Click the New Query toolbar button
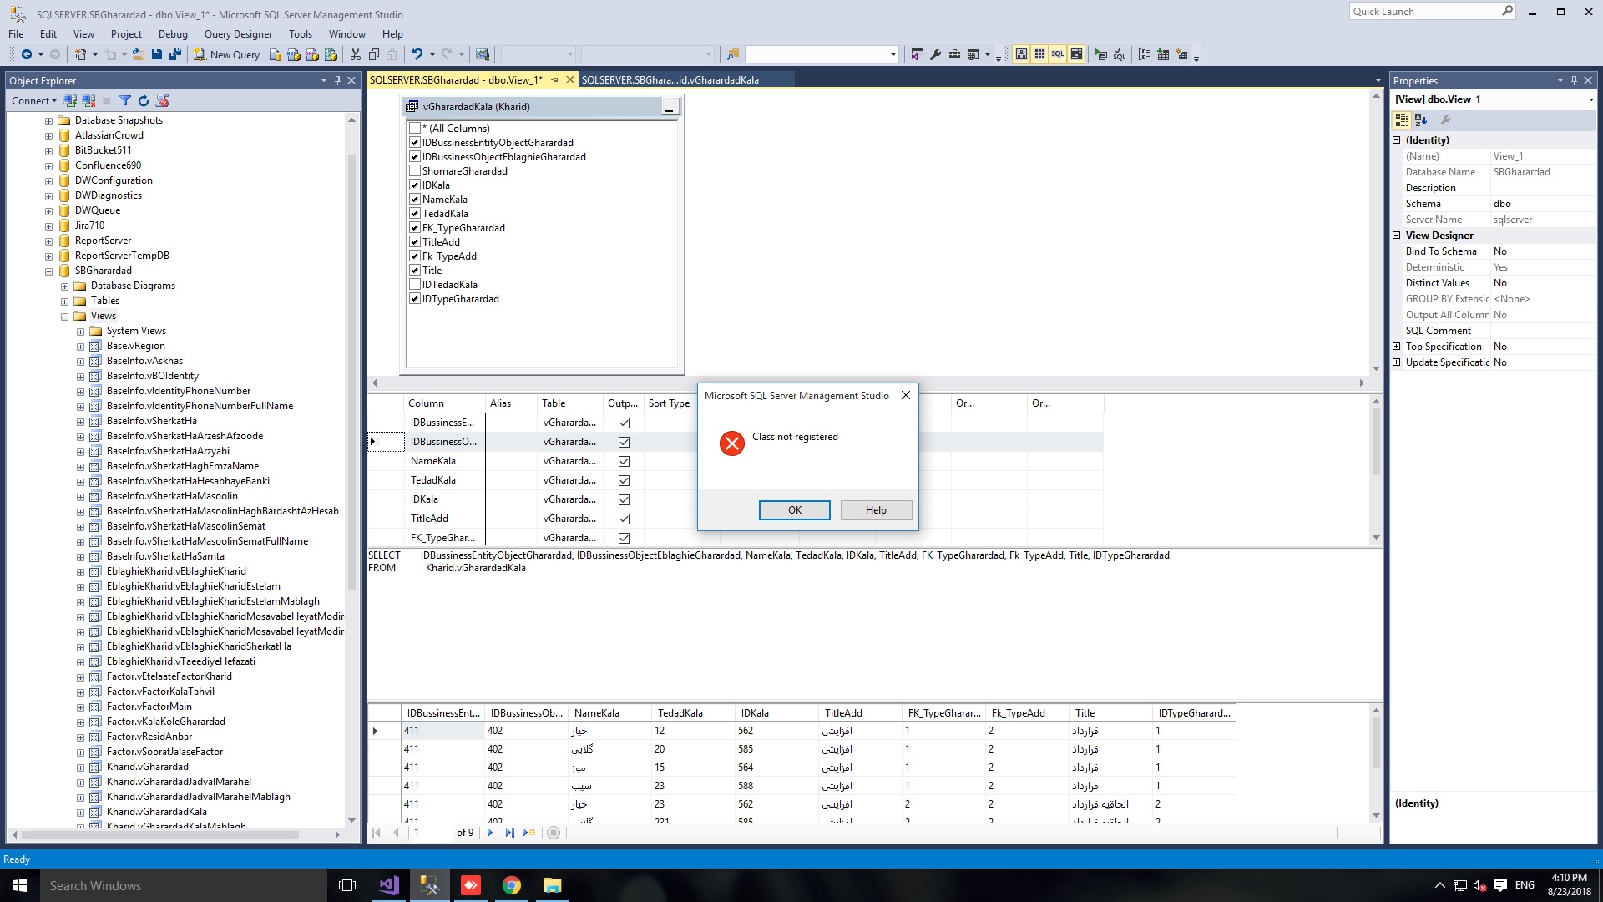1603x902 pixels. (x=226, y=55)
